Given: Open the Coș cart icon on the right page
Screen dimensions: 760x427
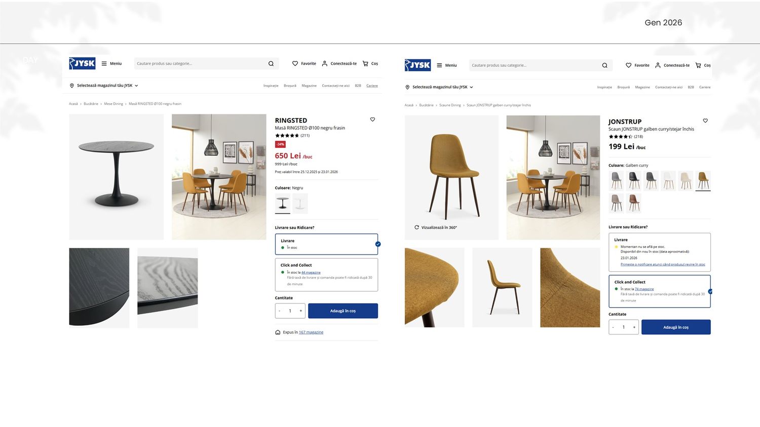Looking at the screenshot, I should (698, 65).
